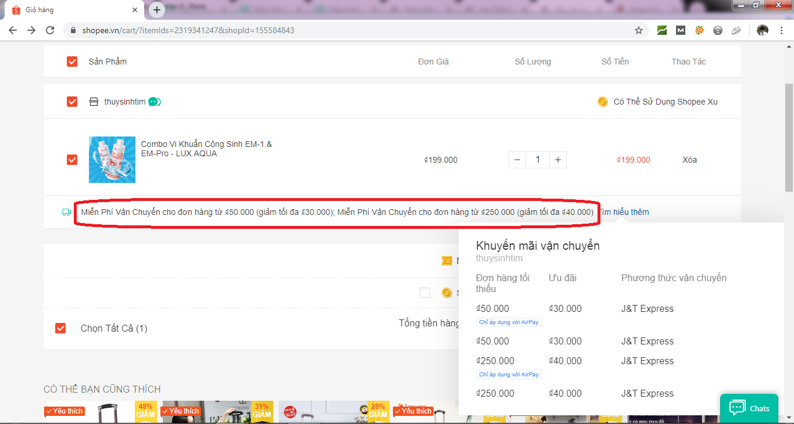The image size is (794, 424).
Task: Click the Số Tiền column header
Action: coord(615,62)
